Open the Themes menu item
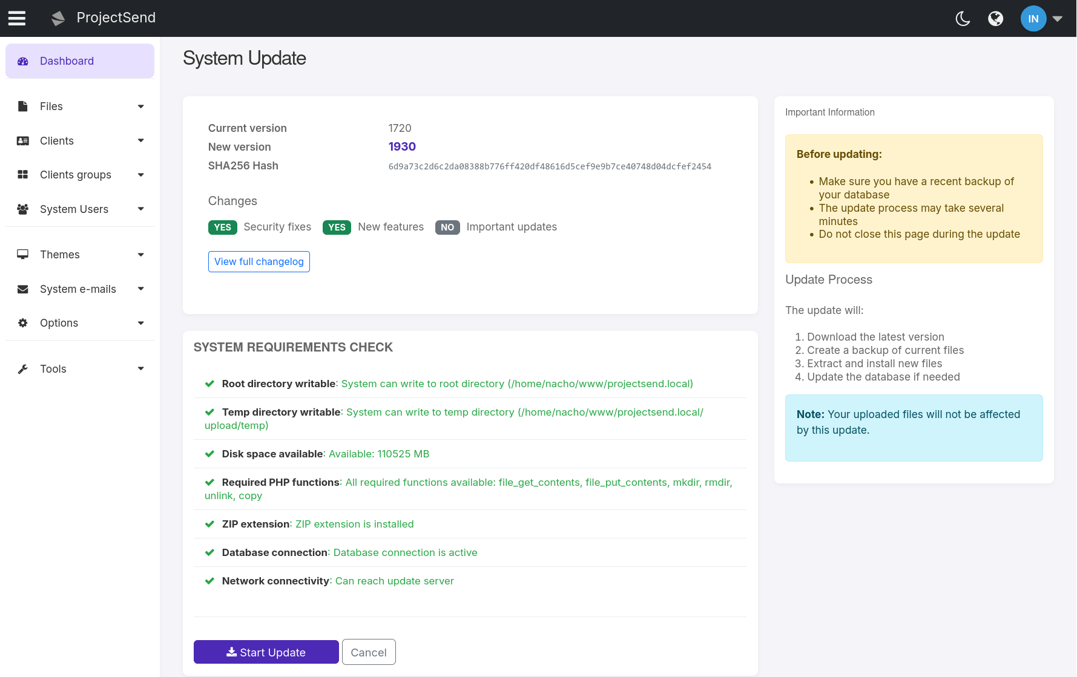1077x677 pixels. pos(60,254)
